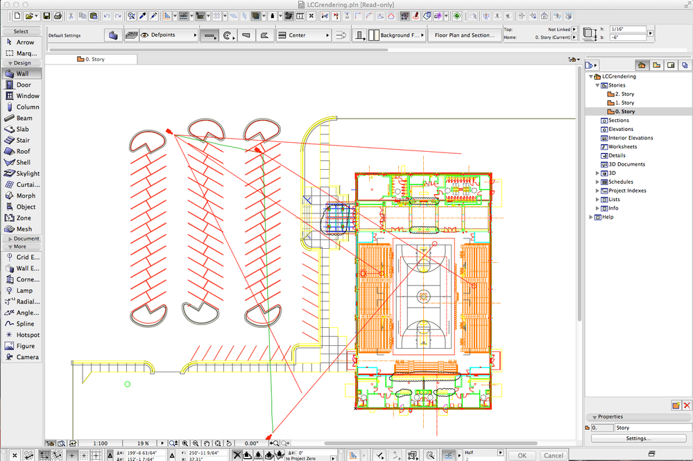Click the Settings... button in Properties
The width and height of the screenshot is (693, 461).
[638, 439]
